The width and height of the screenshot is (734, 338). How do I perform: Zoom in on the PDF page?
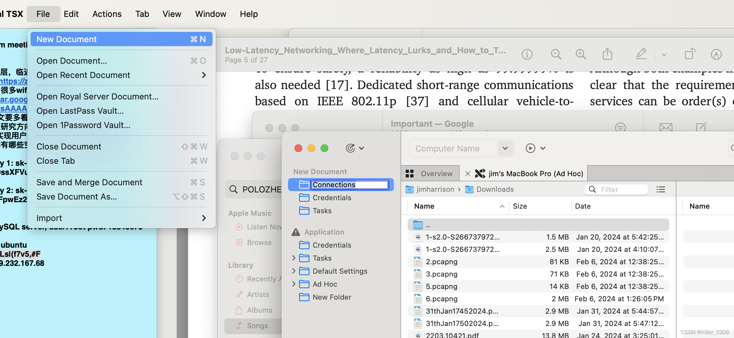[581, 54]
